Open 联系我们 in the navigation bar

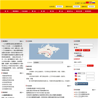pos(88,11)
